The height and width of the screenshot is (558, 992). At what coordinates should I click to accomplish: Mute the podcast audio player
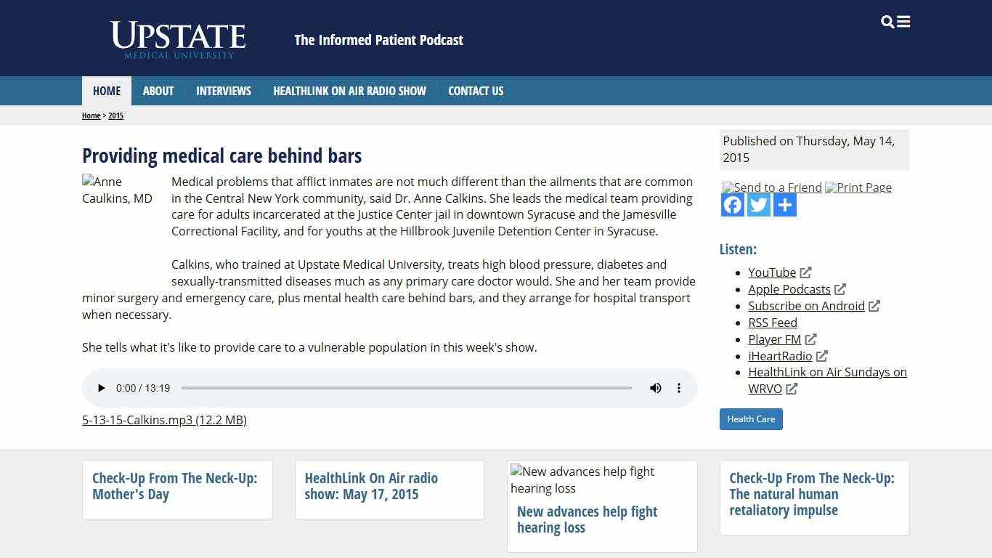(656, 388)
